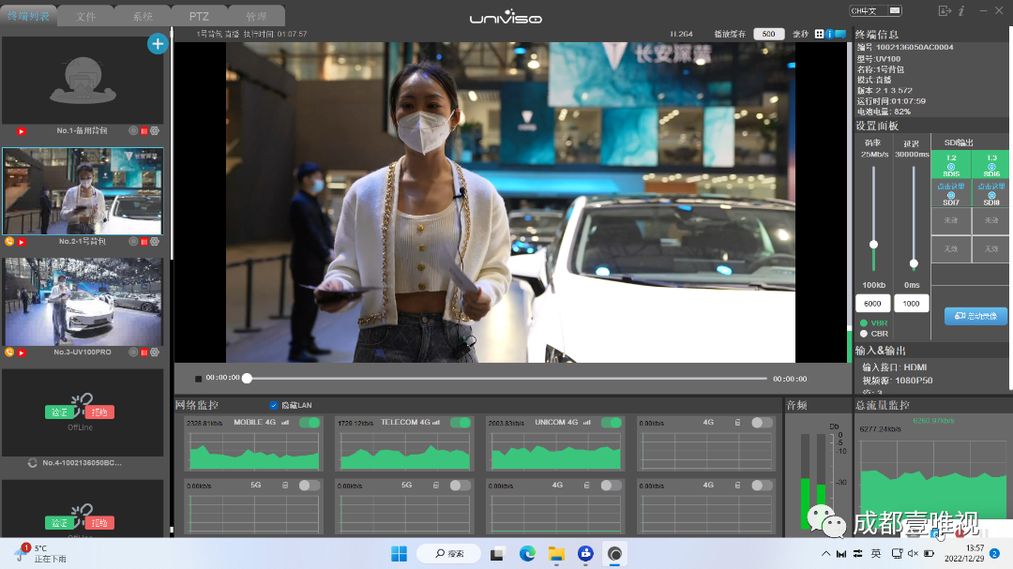Open the CH中文 language dropdown
This screenshot has width=1013, height=569.
point(875,10)
